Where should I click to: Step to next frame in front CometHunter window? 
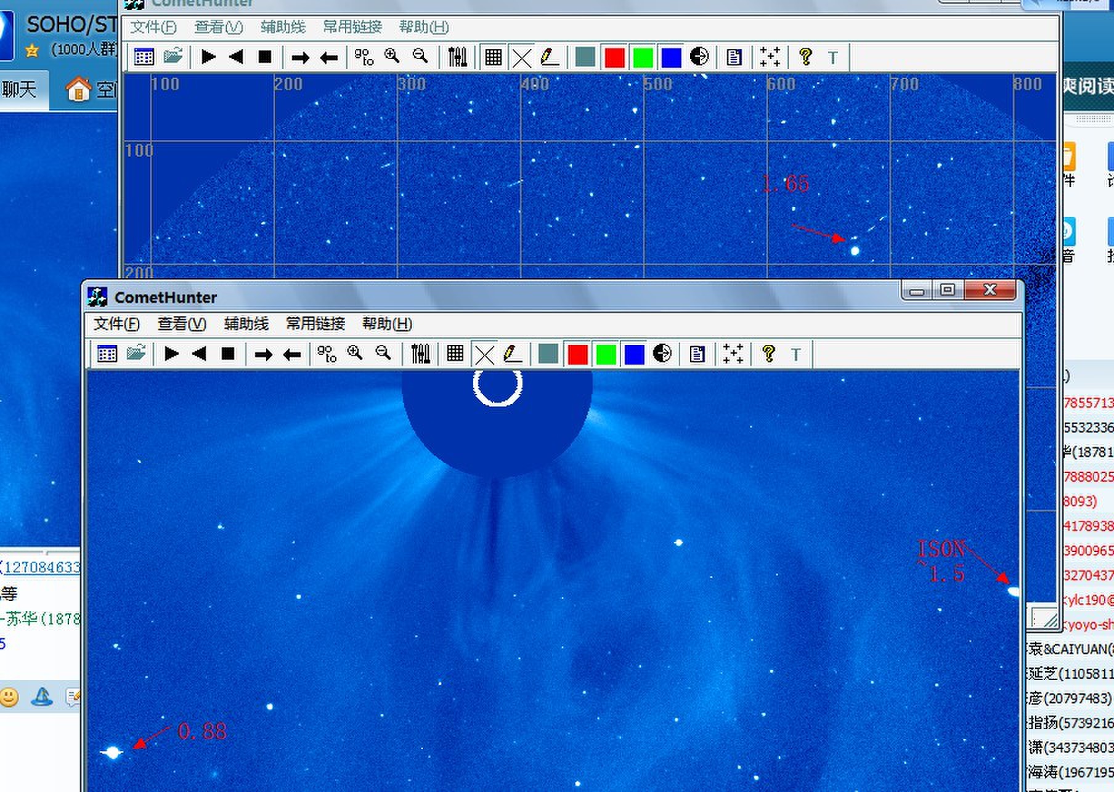click(263, 355)
